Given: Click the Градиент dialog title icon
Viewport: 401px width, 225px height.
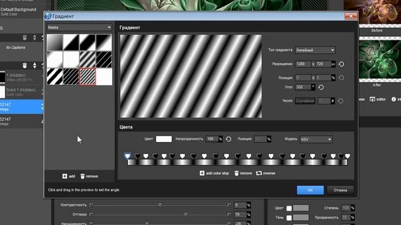Looking at the screenshot, I should (x=48, y=16).
